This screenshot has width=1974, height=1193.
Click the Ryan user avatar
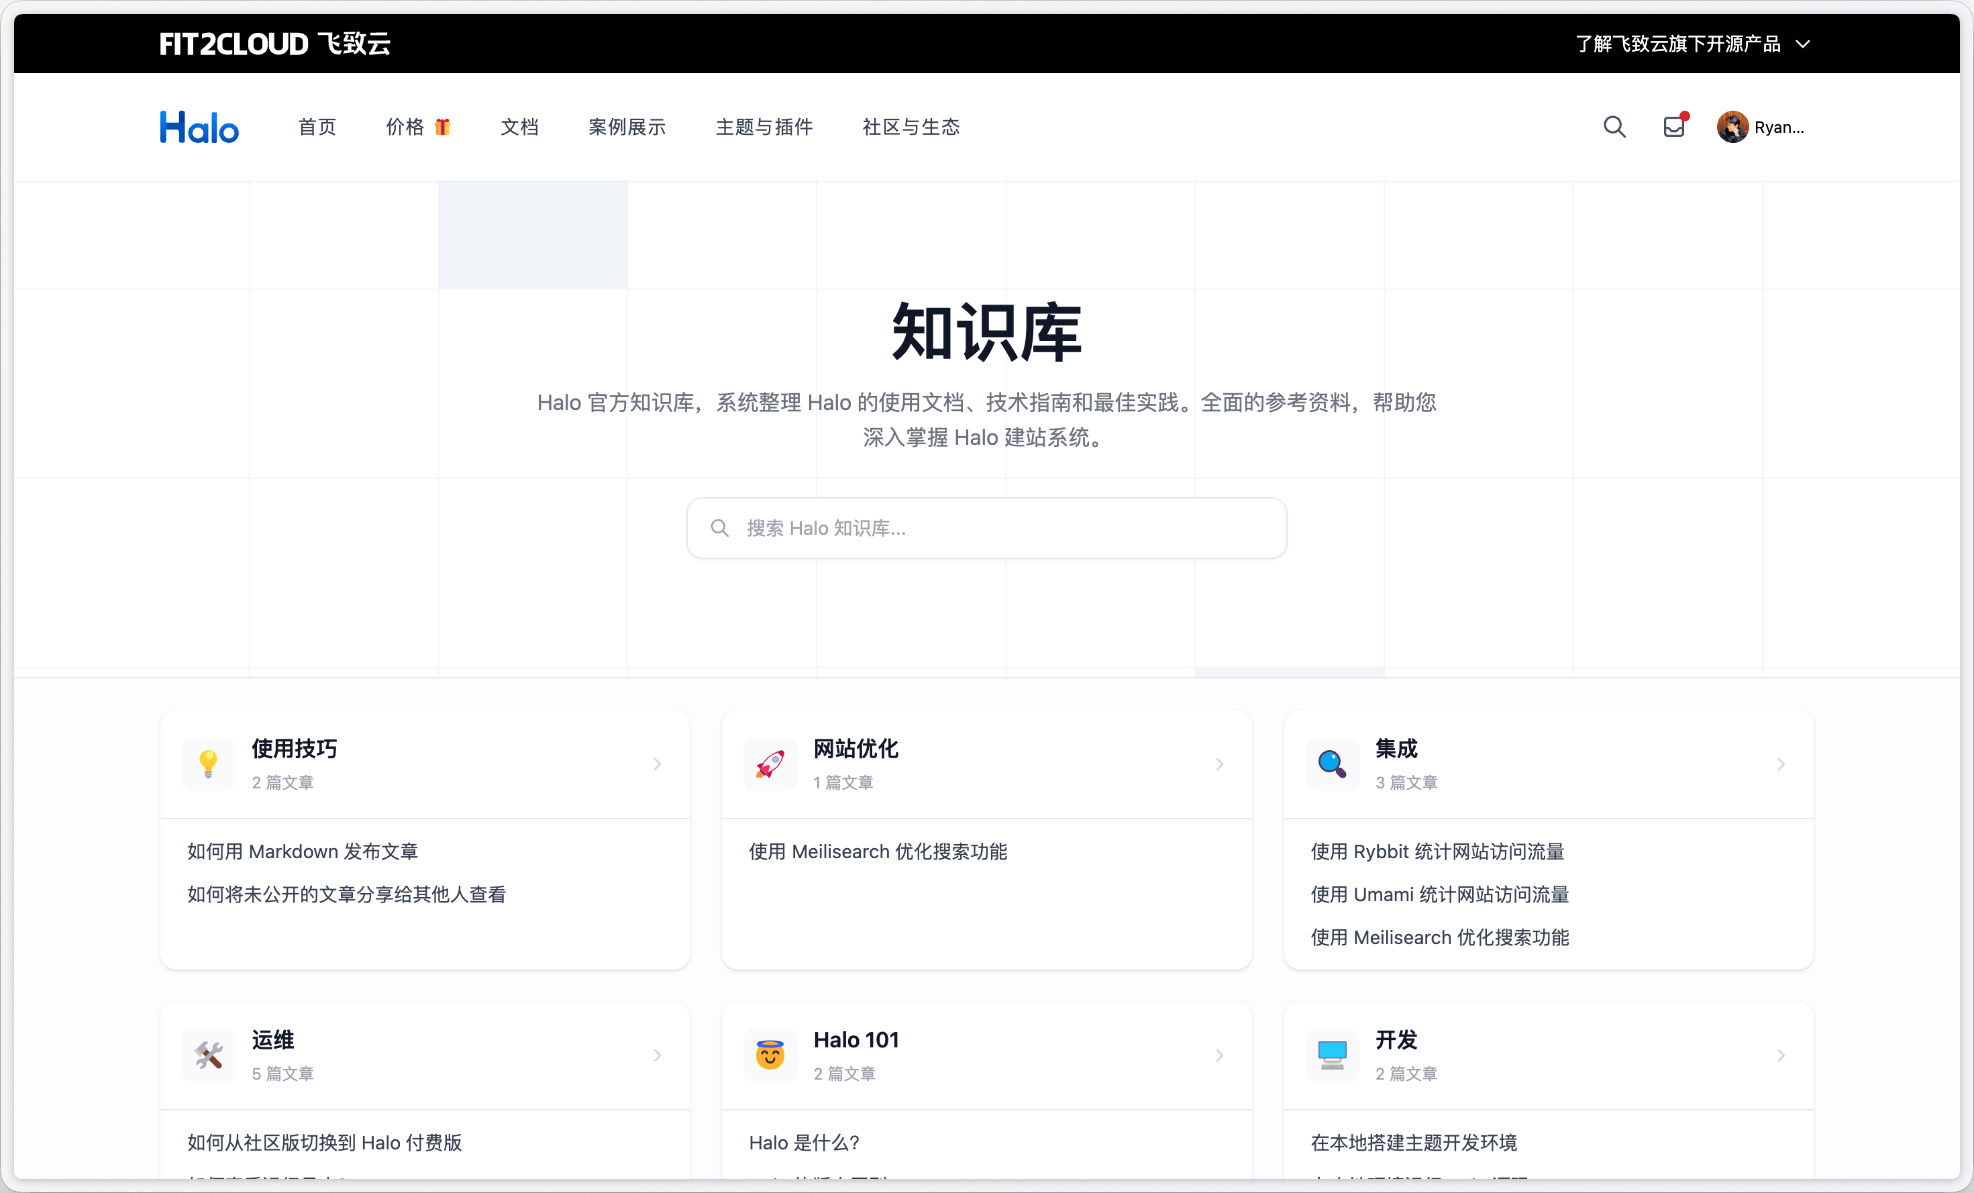point(1732,127)
